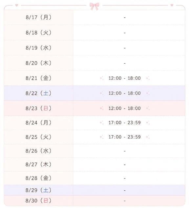Select the 8/23 (日) 12:00 - 18:00 slot
Screen dimensions: 189x208
click(x=125, y=108)
